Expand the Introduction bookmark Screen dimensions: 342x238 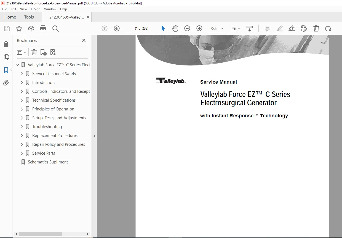point(22,83)
